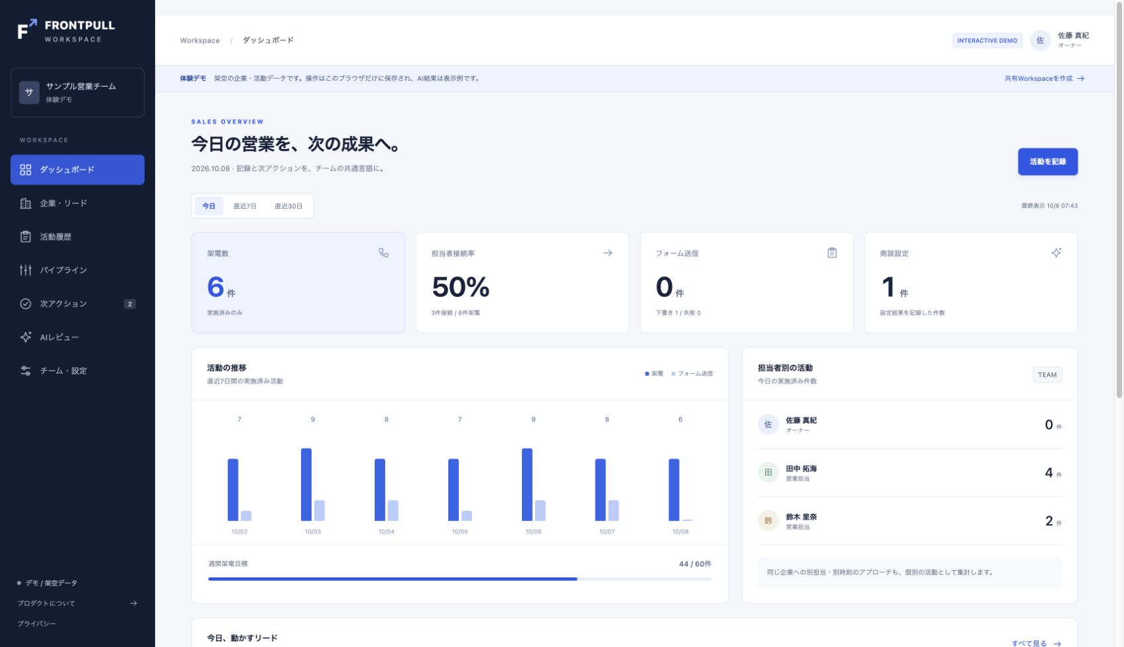The height and width of the screenshot is (647, 1124).
Task: Open the 企業・リード menu item
Action: tap(78, 204)
